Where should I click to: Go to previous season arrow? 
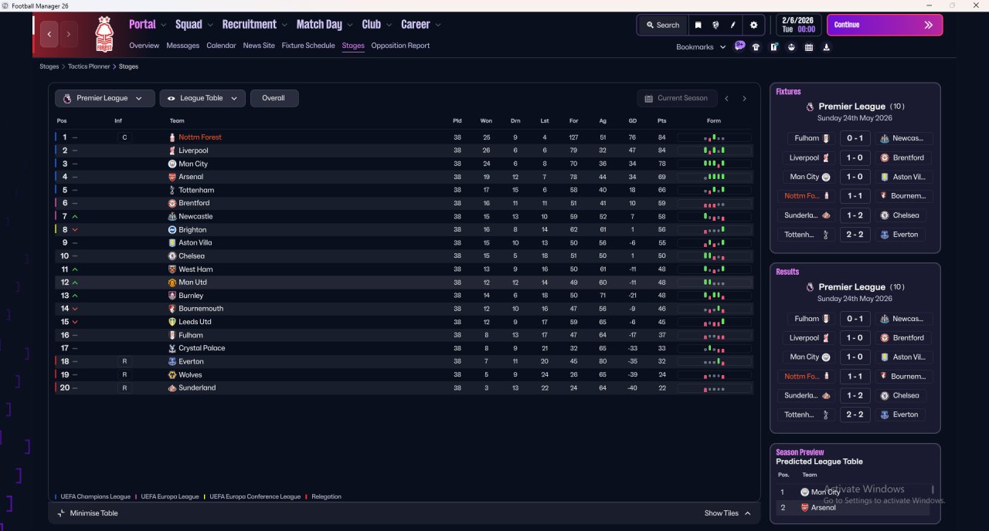(x=726, y=99)
